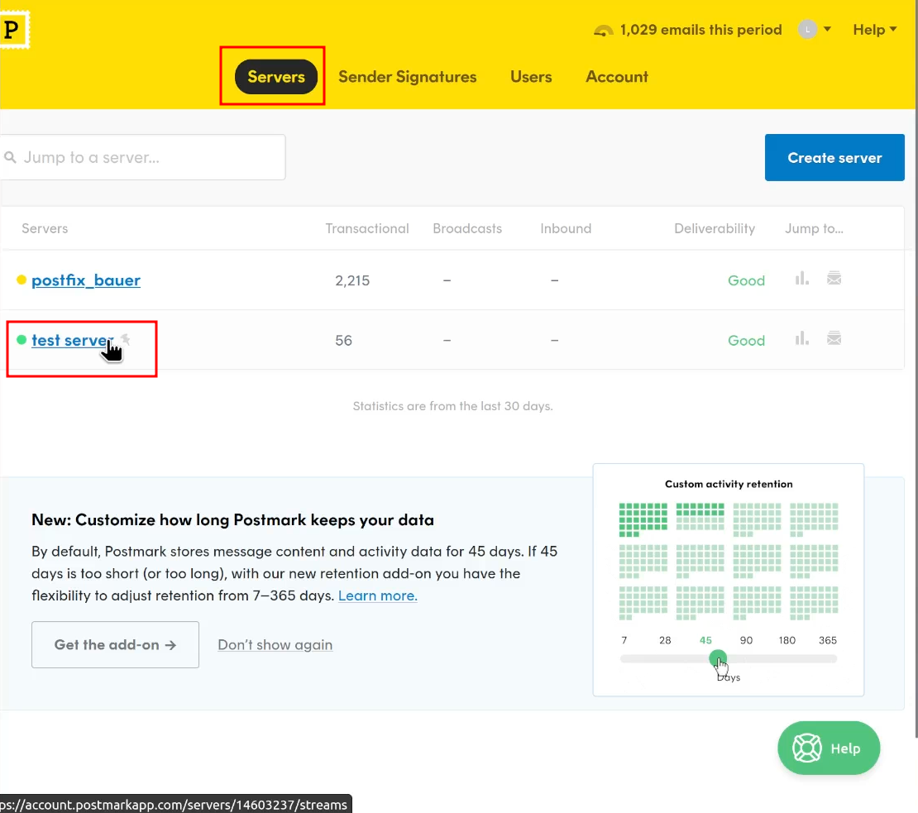Click the email usage gauge icon
Viewport: 918px width, 813px height.
(x=604, y=31)
